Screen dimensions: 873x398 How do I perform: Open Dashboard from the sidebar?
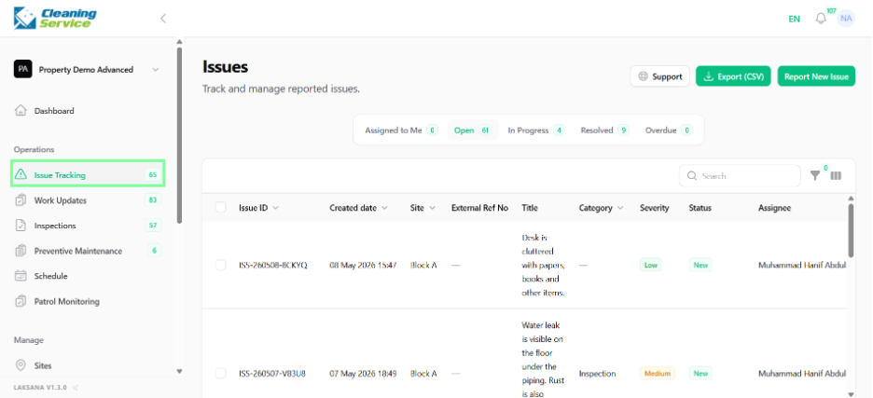point(54,111)
